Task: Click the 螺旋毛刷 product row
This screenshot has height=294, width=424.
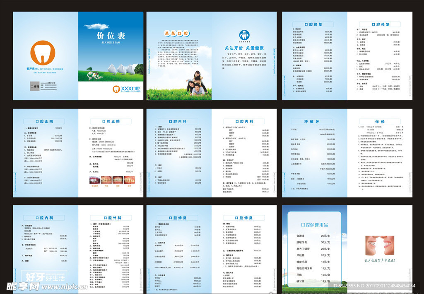Action: [x=313, y=262]
